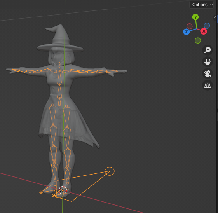Image resolution: width=218 pixels, height=213 pixels.
Task: Snap view to red X axis
Action: 204,31
